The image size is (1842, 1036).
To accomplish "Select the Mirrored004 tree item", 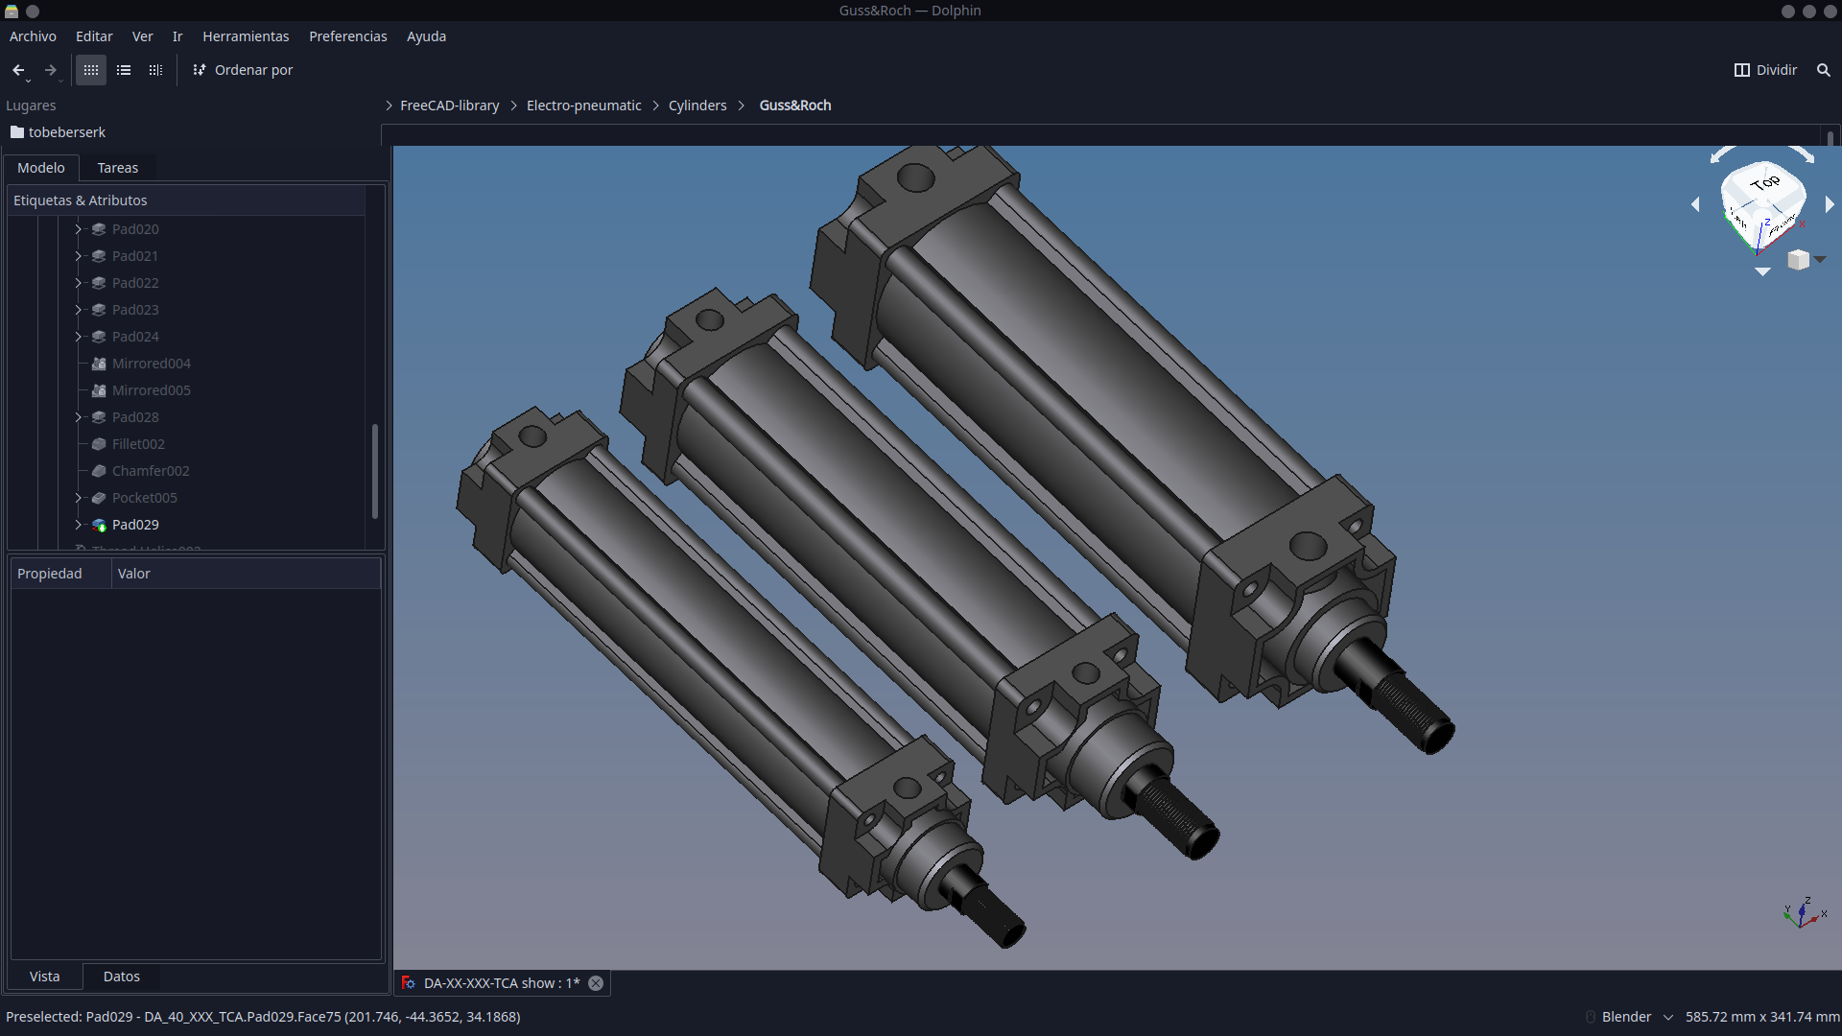I will pos(152,364).
